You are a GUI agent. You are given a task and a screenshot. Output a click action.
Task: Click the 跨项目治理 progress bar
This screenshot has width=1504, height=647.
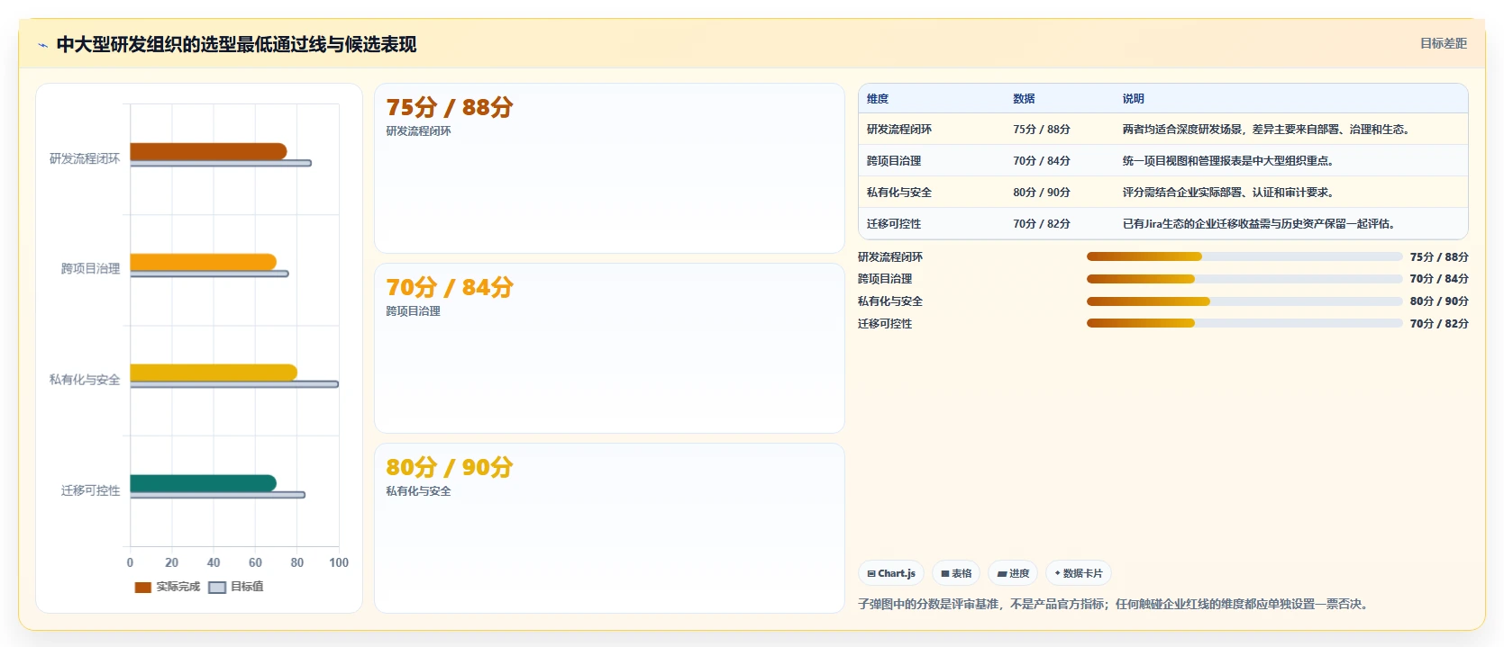[x=1244, y=279]
